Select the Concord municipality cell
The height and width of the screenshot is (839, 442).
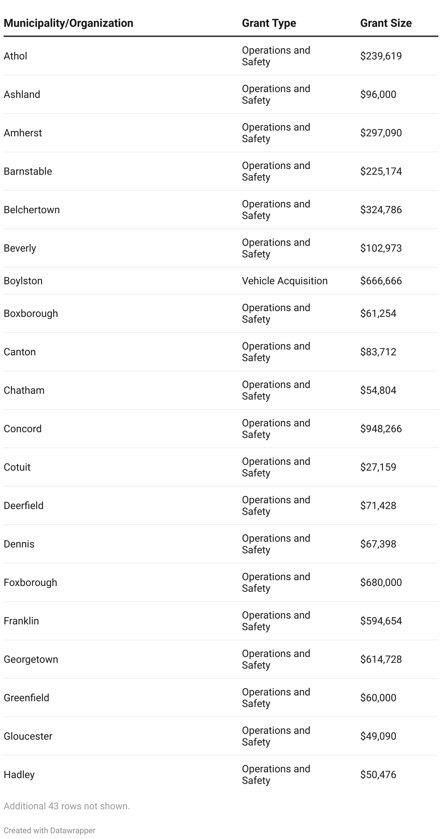point(23,429)
